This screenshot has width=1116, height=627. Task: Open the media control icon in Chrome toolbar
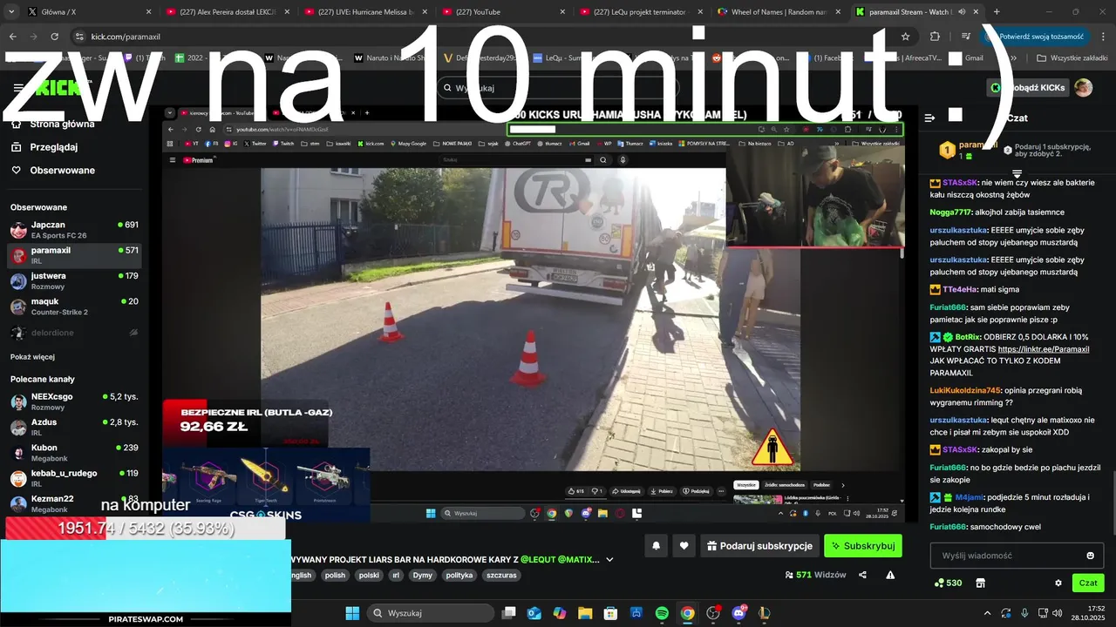pyautogui.click(x=965, y=37)
